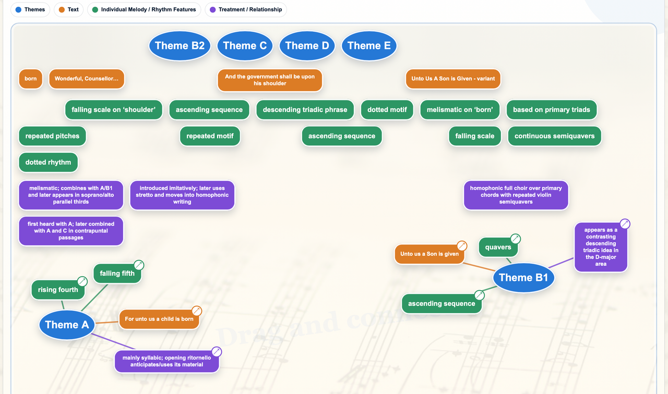Click the Text legend chip
The width and height of the screenshot is (668, 394).
click(68, 9)
